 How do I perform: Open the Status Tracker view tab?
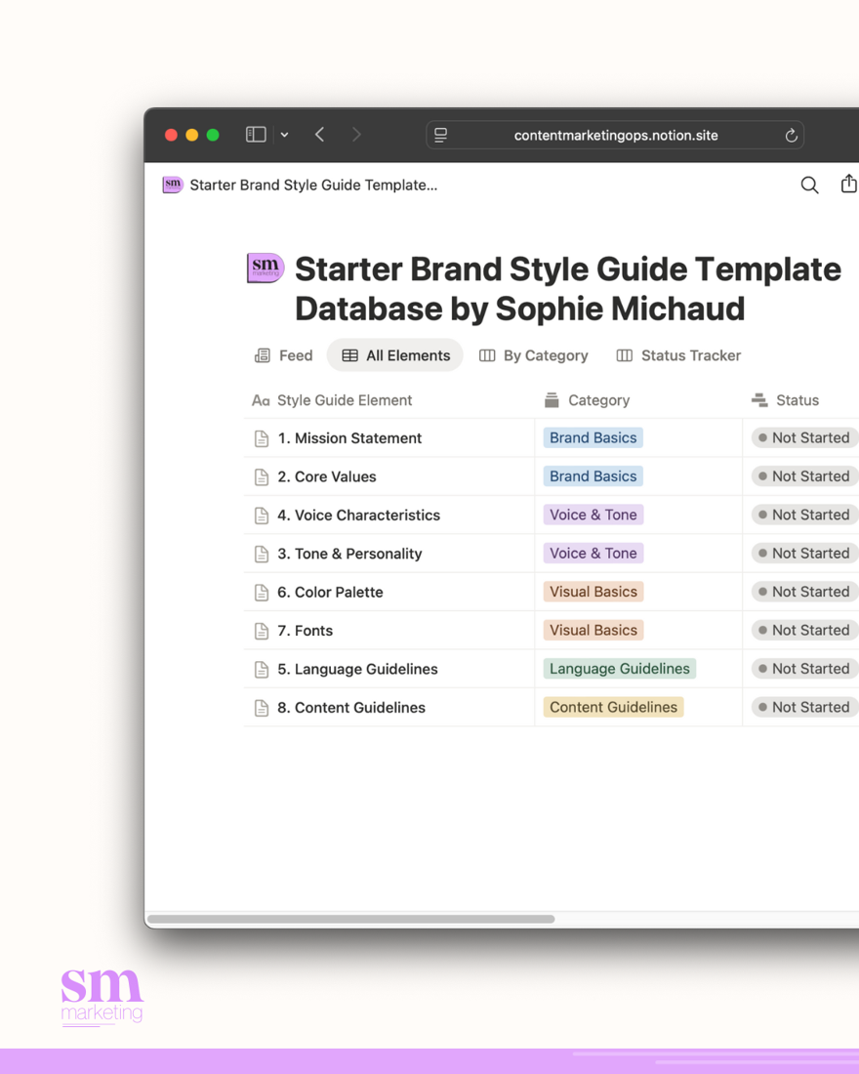(678, 355)
